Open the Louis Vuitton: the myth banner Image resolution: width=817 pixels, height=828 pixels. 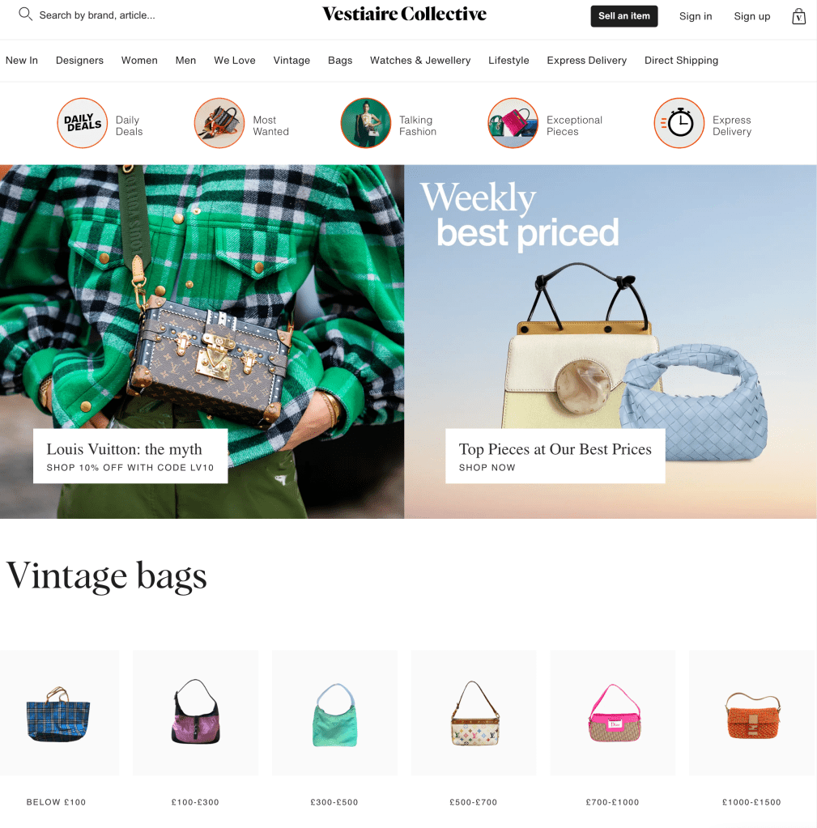pos(130,456)
